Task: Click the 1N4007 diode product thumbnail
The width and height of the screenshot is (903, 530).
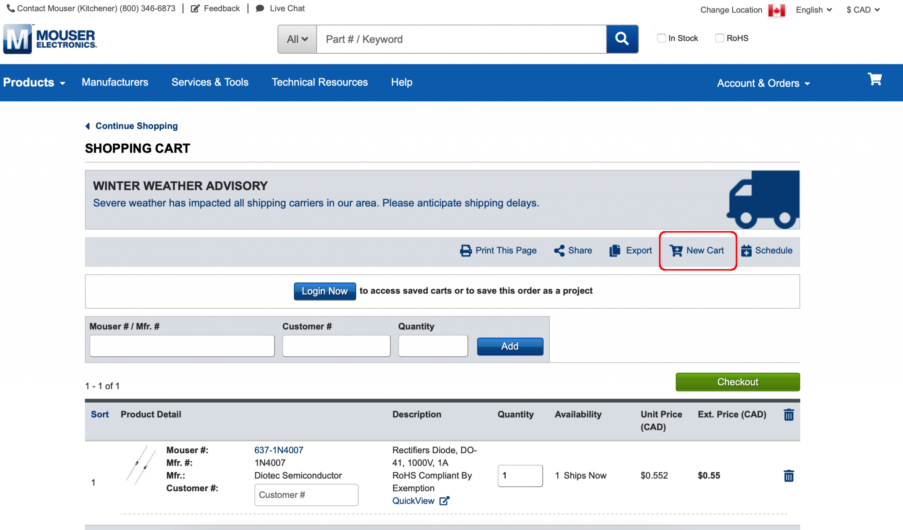Action: pos(141,465)
